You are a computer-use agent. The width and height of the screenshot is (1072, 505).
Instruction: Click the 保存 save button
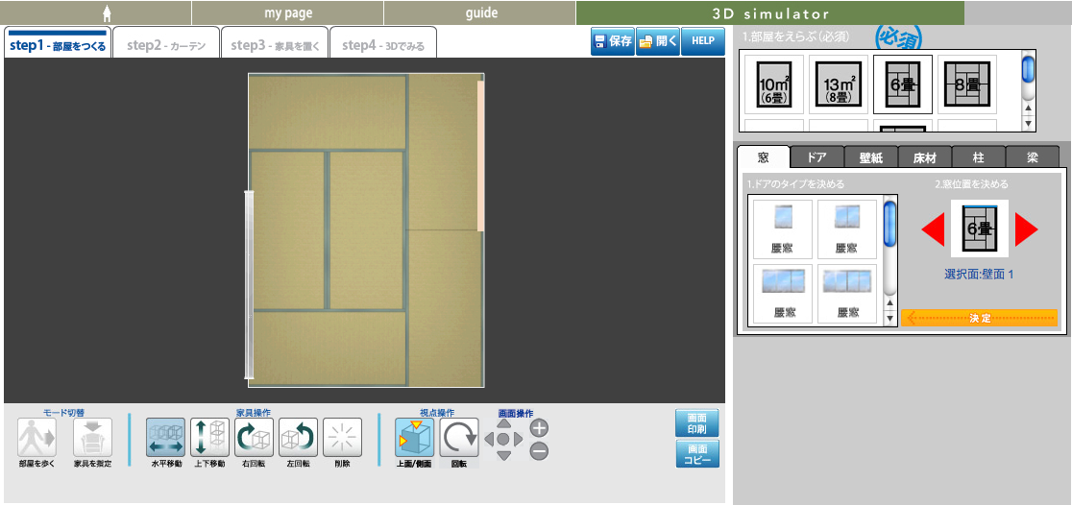(613, 41)
